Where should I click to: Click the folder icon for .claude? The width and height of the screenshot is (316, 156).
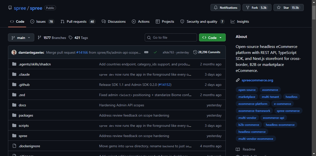point(14,74)
